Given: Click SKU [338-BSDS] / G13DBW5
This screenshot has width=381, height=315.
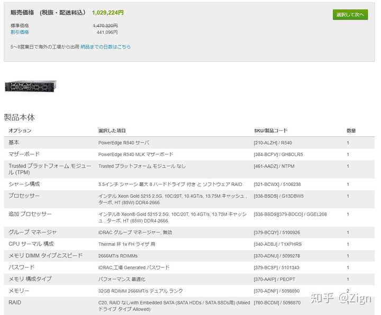Looking at the screenshot, I should pos(279,196).
